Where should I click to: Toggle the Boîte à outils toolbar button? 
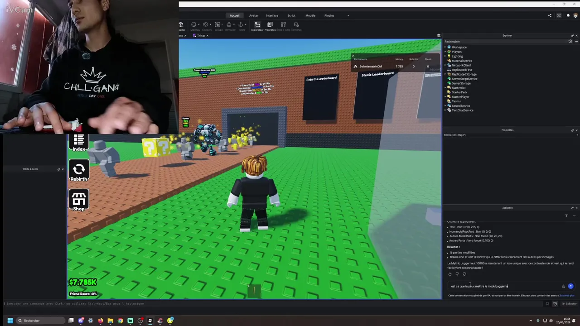283,26
